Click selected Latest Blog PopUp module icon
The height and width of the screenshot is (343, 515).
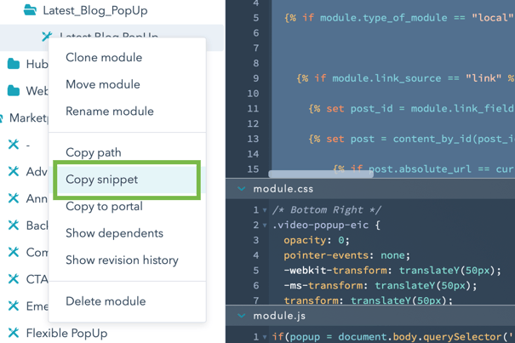pyautogui.click(x=46, y=36)
